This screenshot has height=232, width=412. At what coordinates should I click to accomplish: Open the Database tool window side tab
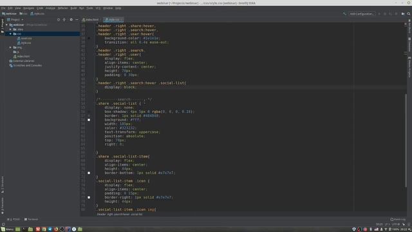[409, 44]
